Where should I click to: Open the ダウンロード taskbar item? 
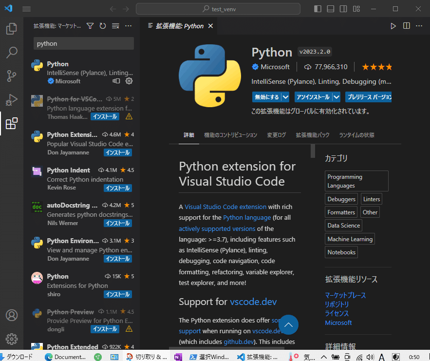(17, 357)
